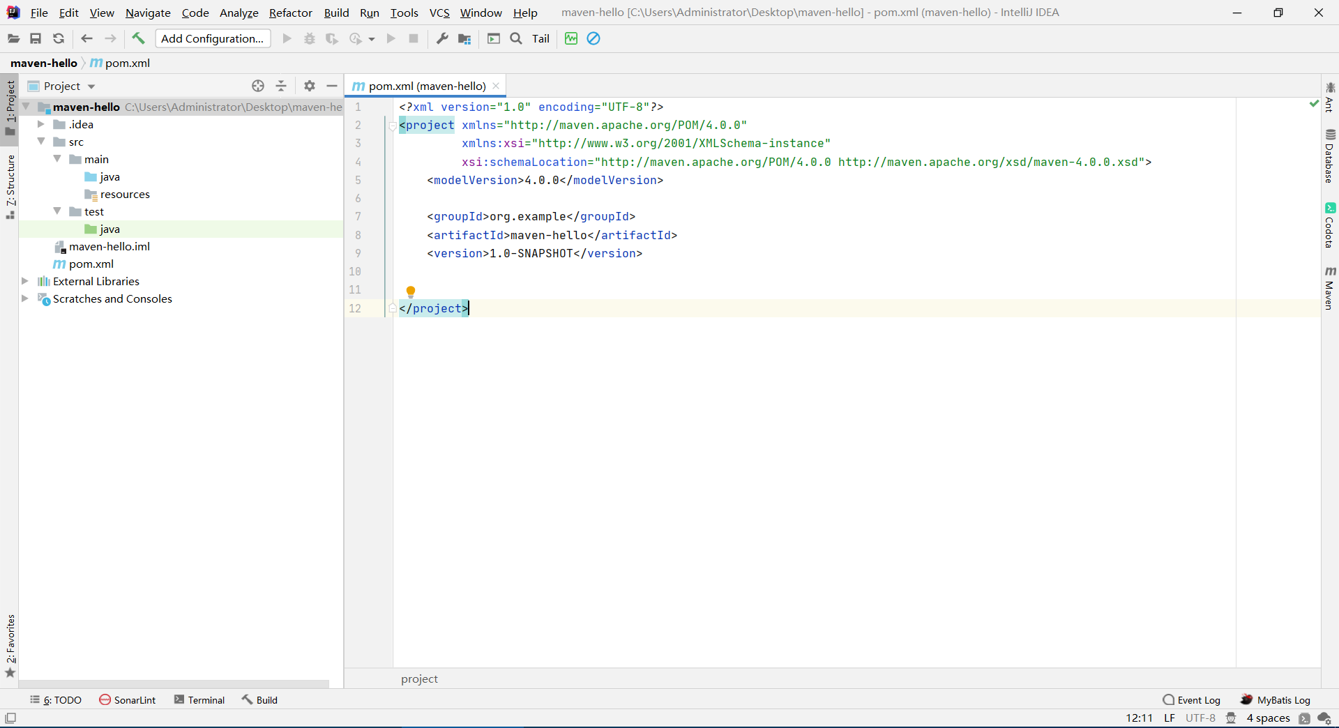Open the Refactor menu

tap(291, 13)
